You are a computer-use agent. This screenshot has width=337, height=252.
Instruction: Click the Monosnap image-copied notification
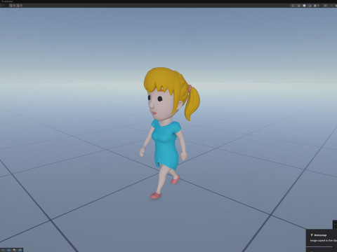[322, 238]
